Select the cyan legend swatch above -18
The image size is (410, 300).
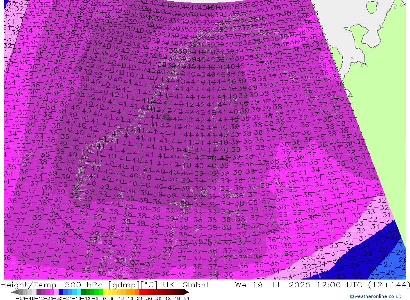pyautogui.click(x=79, y=292)
